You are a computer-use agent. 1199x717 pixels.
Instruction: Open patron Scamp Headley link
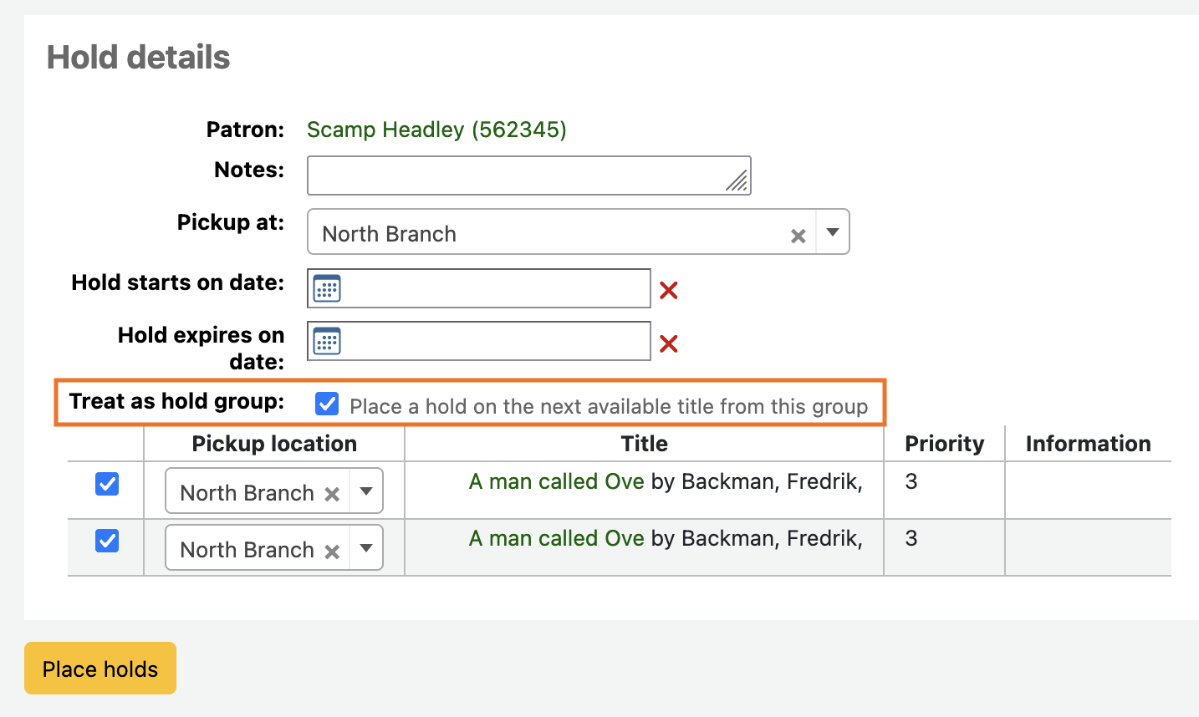click(x=436, y=130)
